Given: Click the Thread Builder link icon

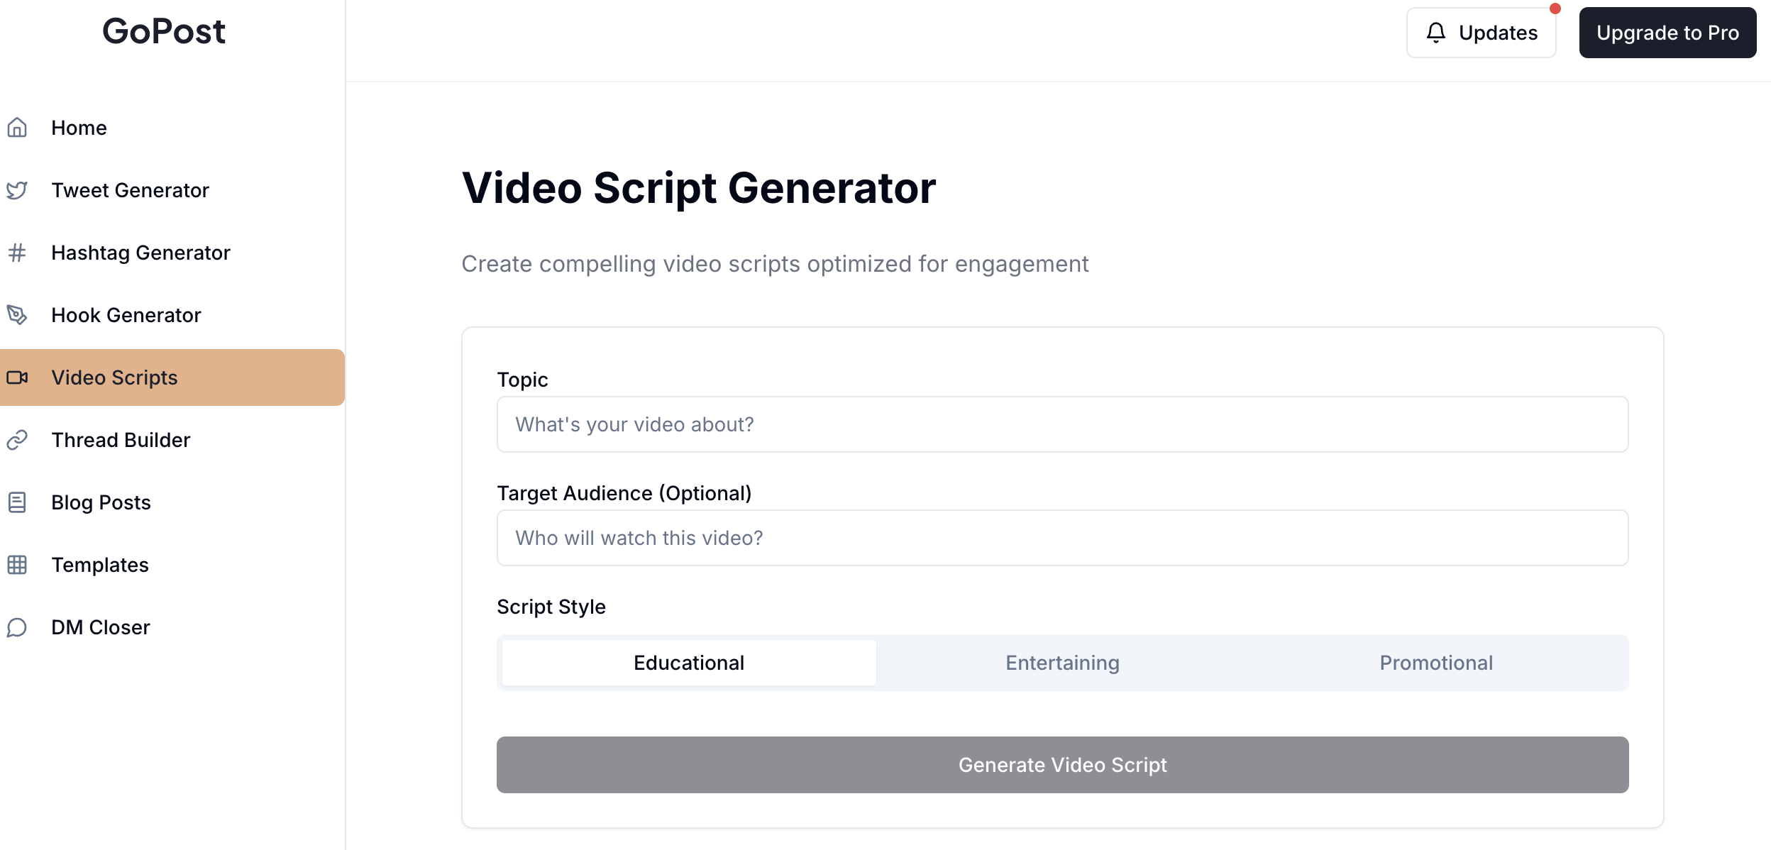Looking at the screenshot, I should pyautogui.click(x=17, y=440).
